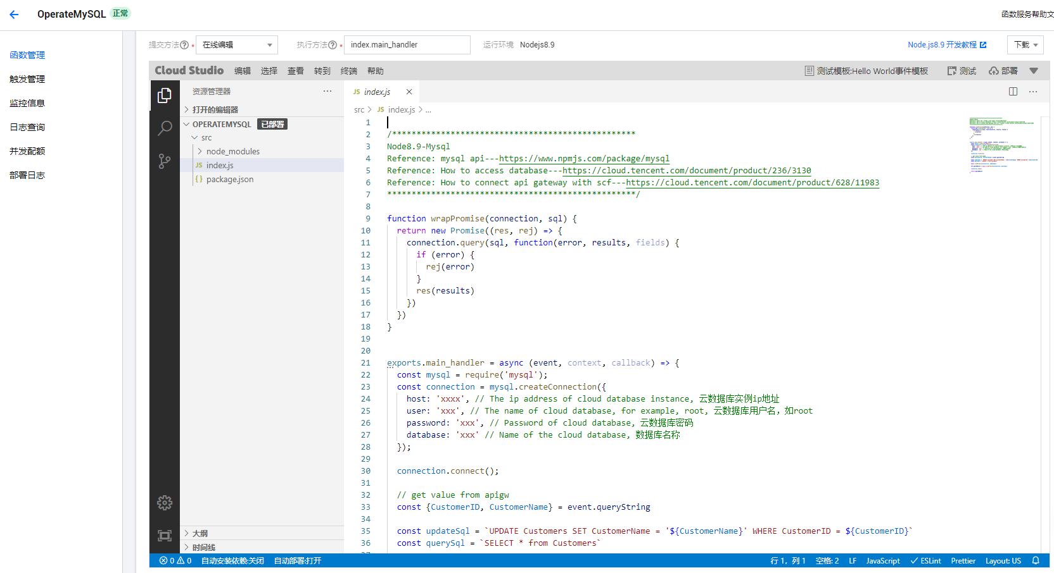The width and height of the screenshot is (1054, 573).
Task: Select package.json in the file tree
Action: [x=262, y=180]
